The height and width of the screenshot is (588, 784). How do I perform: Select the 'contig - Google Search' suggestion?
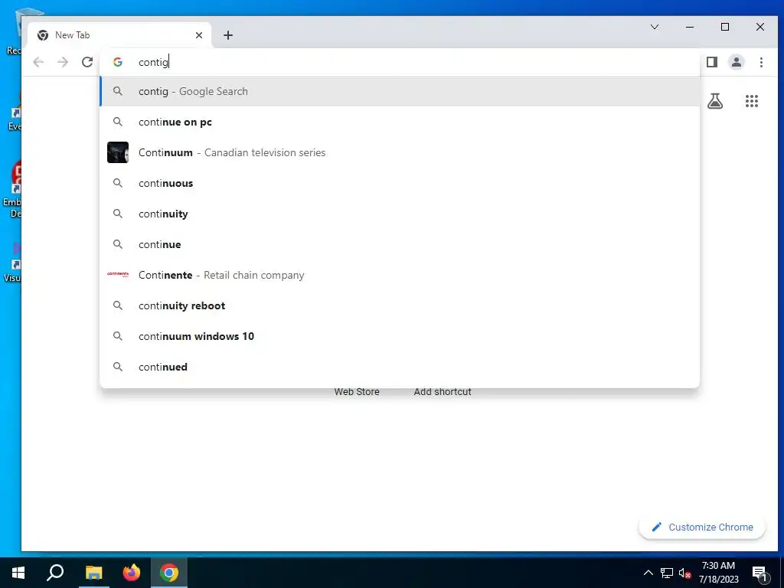point(400,92)
